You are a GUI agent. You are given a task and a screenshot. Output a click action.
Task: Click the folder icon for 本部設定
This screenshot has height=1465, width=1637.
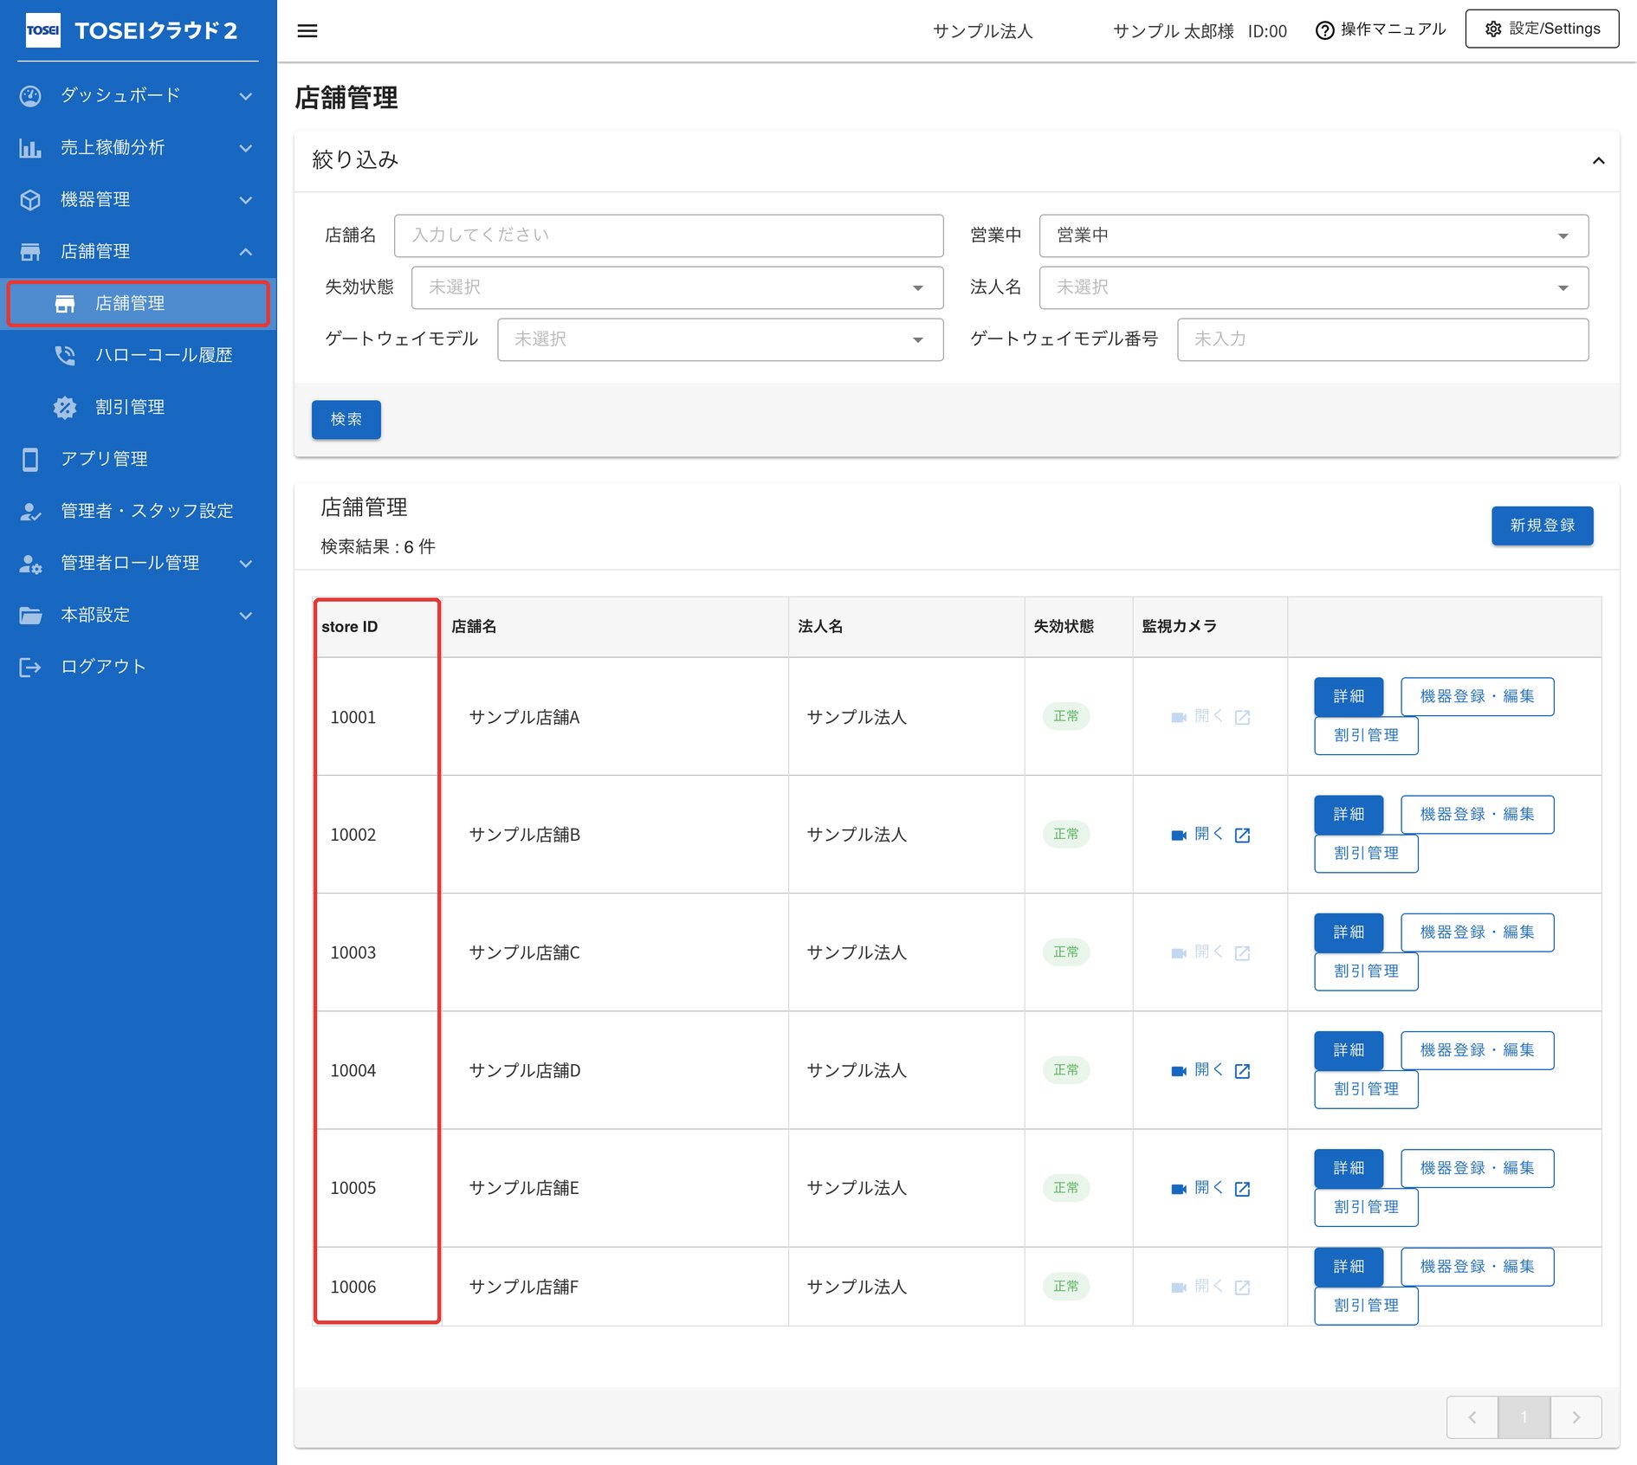tap(30, 615)
